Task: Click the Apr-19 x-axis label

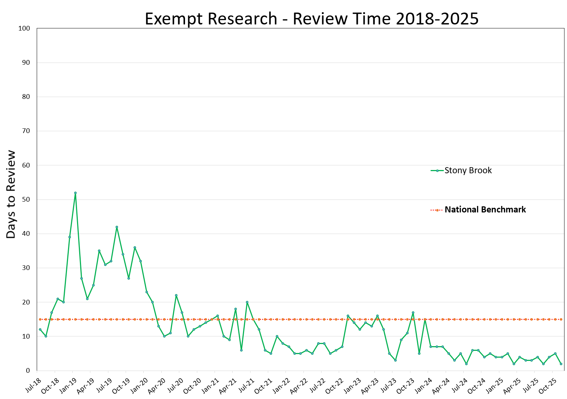Action: pos(86,385)
